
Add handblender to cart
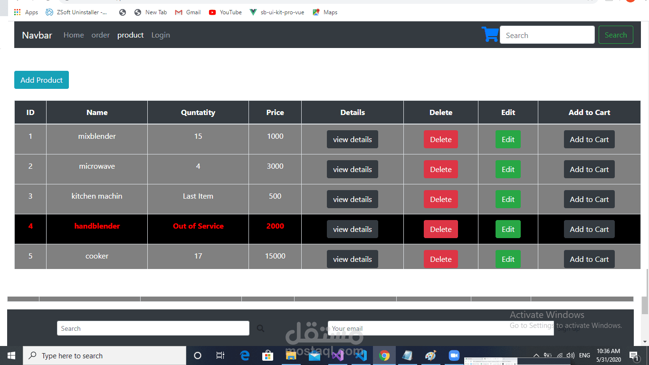(x=589, y=229)
